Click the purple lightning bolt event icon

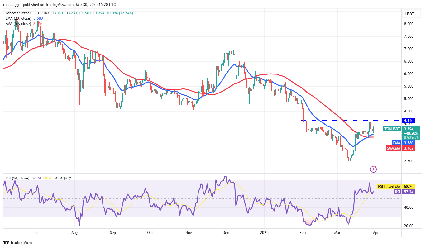point(373,169)
